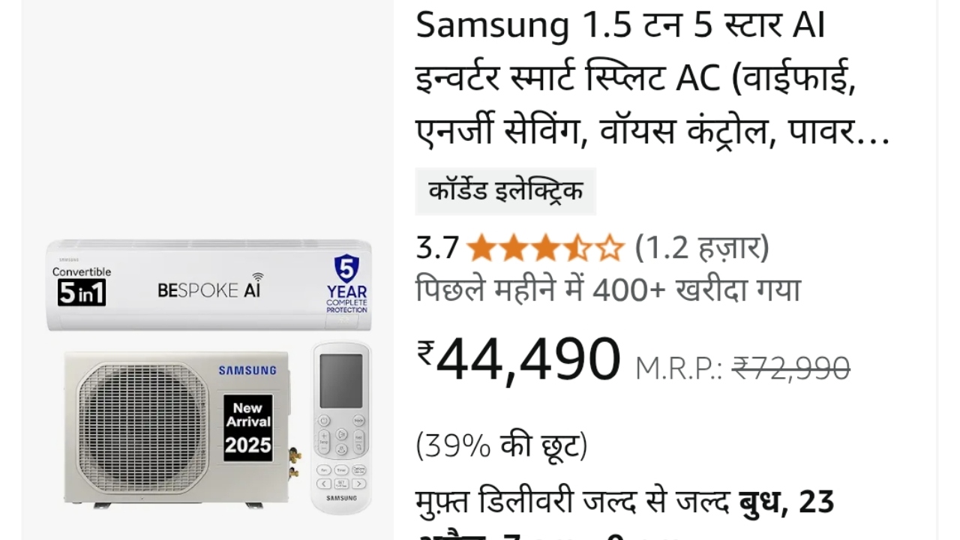Click the M.R.P. label
The height and width of the screenshot is (540, 960).
coord(679,368)
